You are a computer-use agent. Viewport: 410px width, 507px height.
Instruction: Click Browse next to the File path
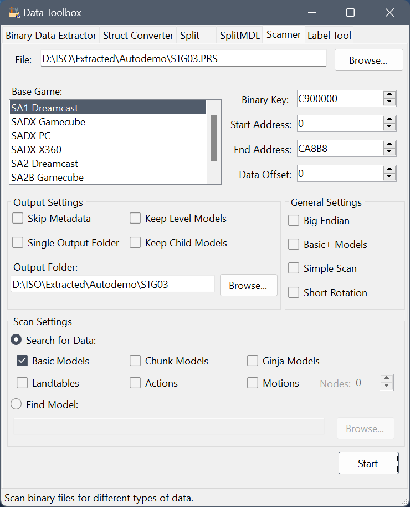click(368, 60)
